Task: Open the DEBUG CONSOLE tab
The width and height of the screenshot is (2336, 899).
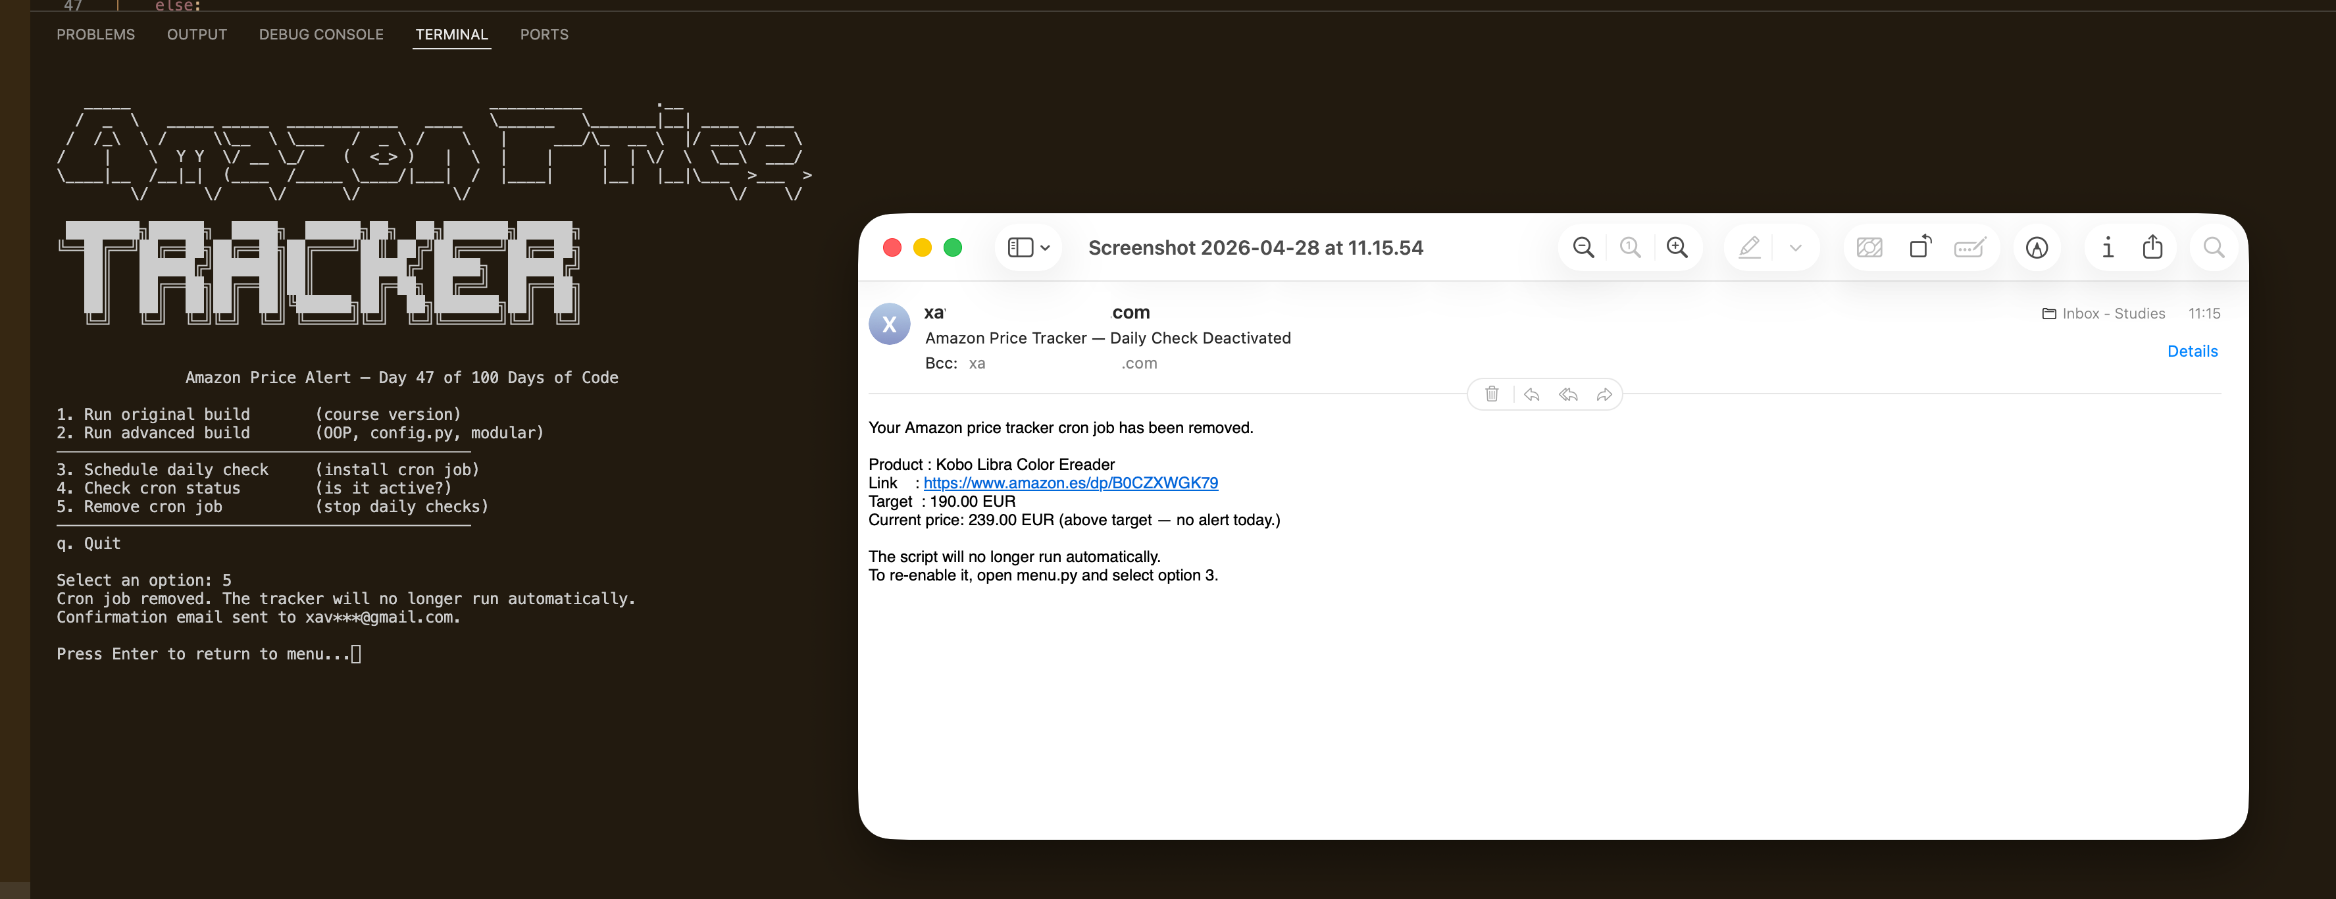Action: [x=321, y=34]
